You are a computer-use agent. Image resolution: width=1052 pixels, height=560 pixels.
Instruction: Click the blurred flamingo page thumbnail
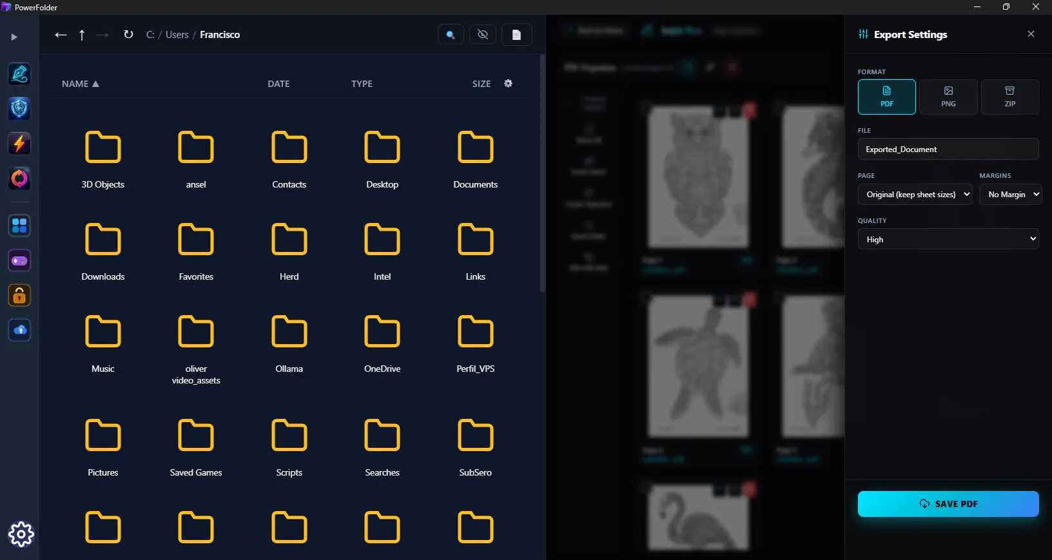click(699, 518)
